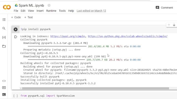Click text 'Successfully installed py4j-0.10.9.5 pyspark-3.3.2'
177x99 pixels.
[x=58, y=83]
